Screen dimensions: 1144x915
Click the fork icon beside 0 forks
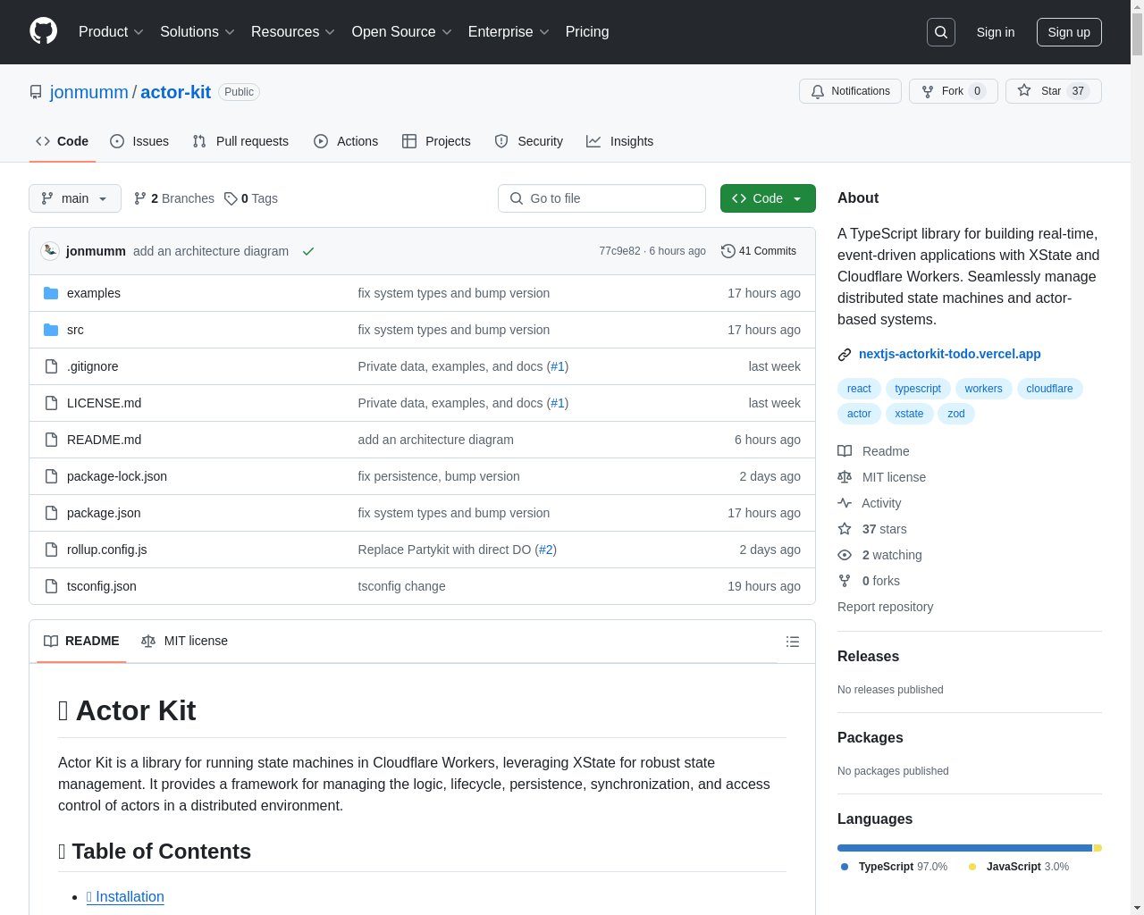(x=845, y=581)
